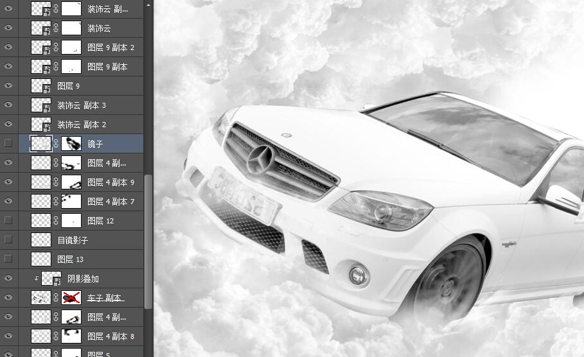
Task: Click the thumbnail of 阴影叠加 layer
Action: (51, 278)
